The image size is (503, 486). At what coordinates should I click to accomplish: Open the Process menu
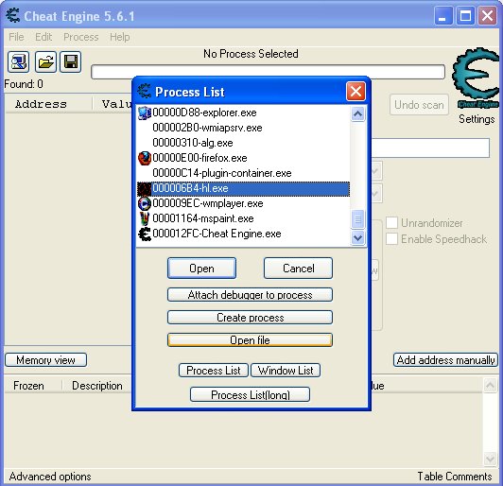point(81,37)
